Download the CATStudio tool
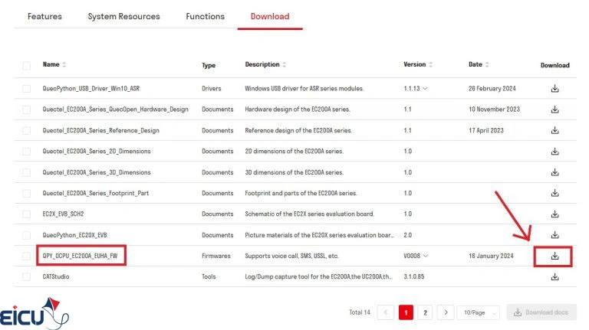This screenshot has height=330, width=589. pyautogui.click(x=554, y=276)
